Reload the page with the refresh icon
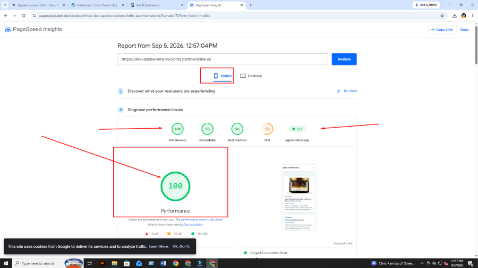This screenshot has width=478, height=268. (23, 15)
